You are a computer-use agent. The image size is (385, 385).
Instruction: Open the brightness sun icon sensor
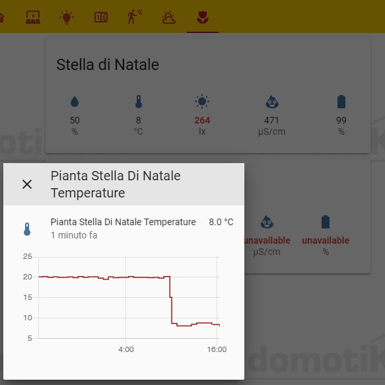pos(202,101)
